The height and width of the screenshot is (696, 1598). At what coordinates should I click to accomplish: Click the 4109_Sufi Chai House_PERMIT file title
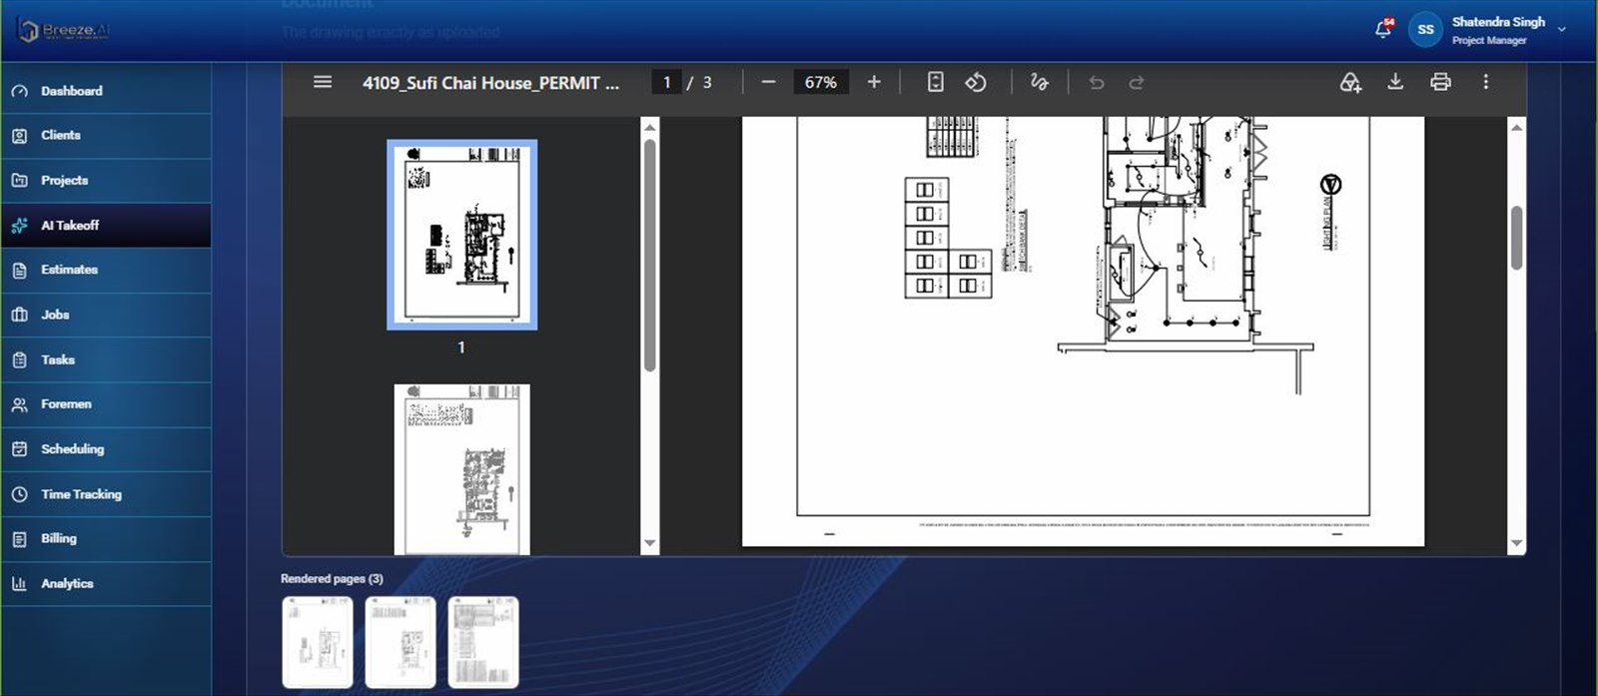490,83
